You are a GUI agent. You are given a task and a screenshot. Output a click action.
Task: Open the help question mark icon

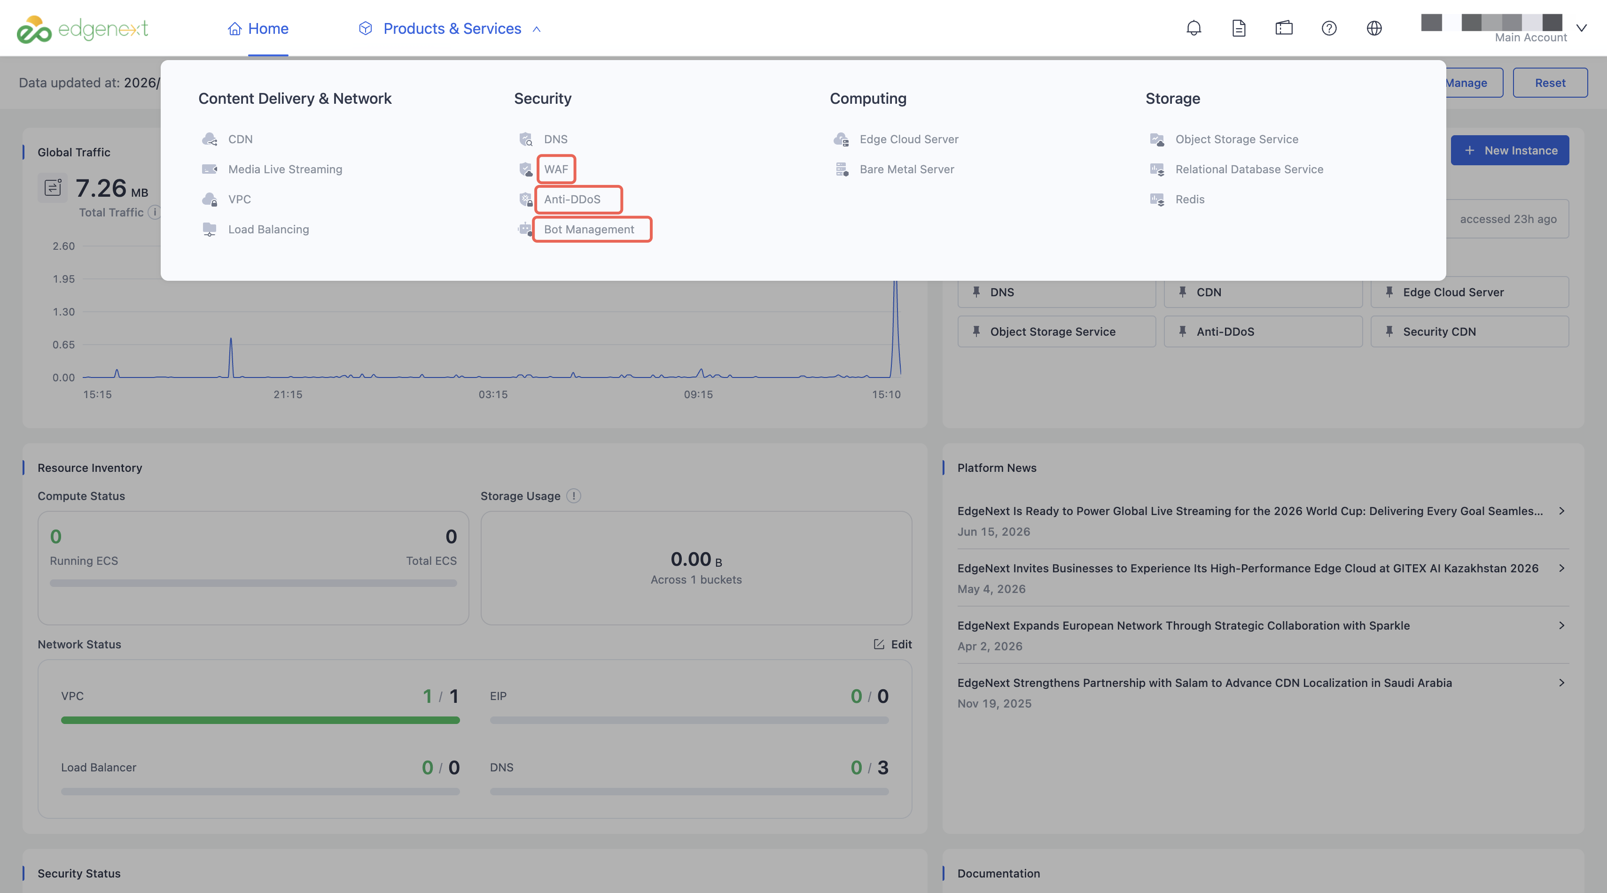coord(1329,28)
